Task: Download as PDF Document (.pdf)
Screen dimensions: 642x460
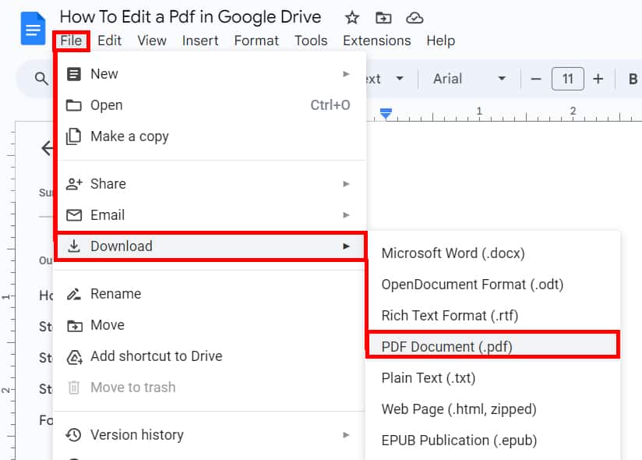Action: click(493, 346)
